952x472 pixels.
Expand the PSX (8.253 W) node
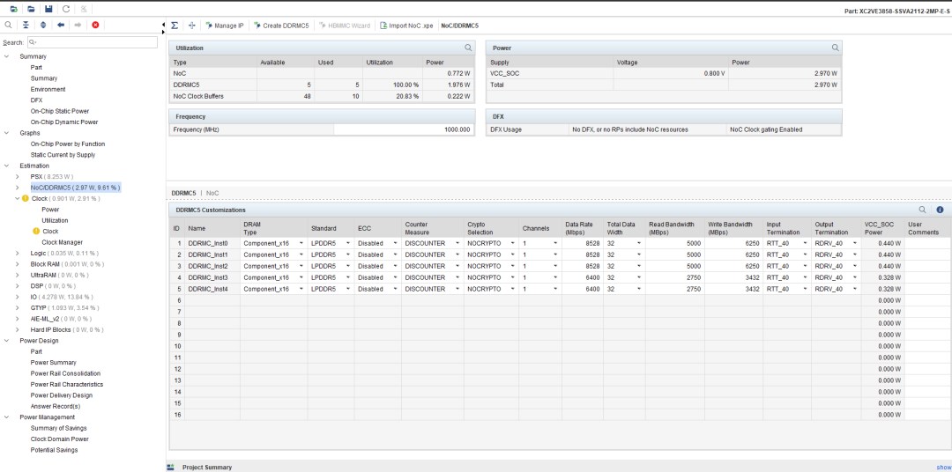pyautogui.click(x=17, y=176)
